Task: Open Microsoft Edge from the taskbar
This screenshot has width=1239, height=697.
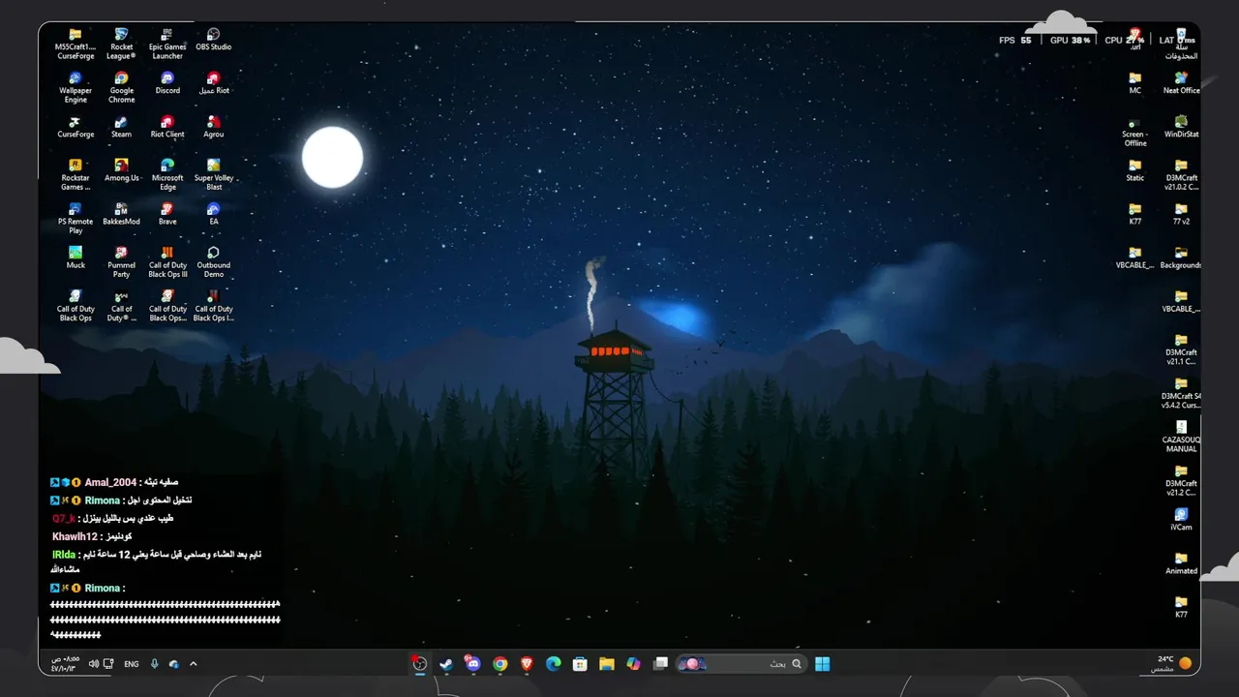Action: pyautogui.click(x=553, y=663)
